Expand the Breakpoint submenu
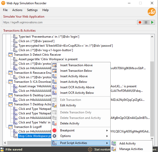Image resolution: width=158 pixels, height=152 pixels. 81,130
